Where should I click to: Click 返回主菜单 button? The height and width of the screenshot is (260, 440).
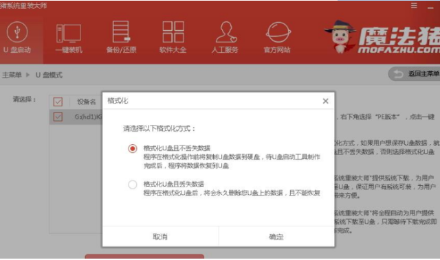(414, 74)
